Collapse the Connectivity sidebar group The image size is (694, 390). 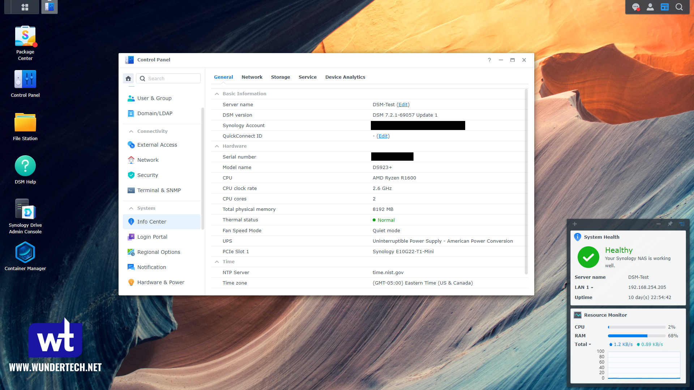[x=131, y=131]
